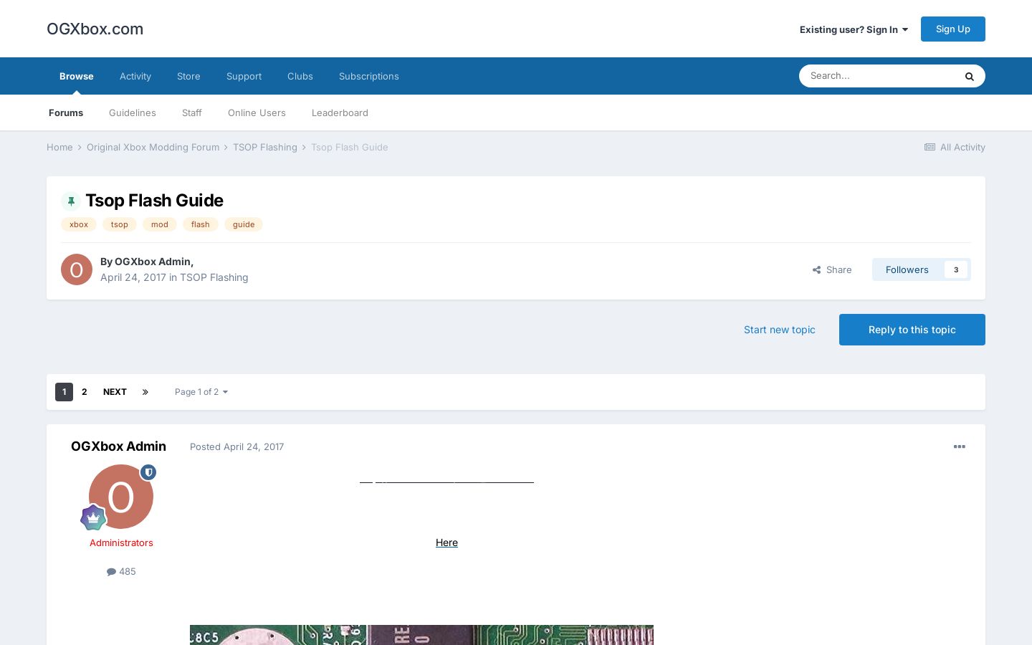Open OGXbox Admin avatar in topic header
Image resolution: width=1032 pixels, height=645 pixels.
point(77,269)
